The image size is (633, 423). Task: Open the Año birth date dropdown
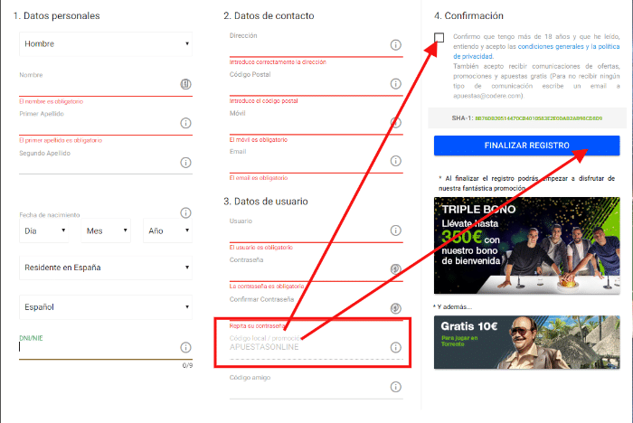click(x=167, y=230)
